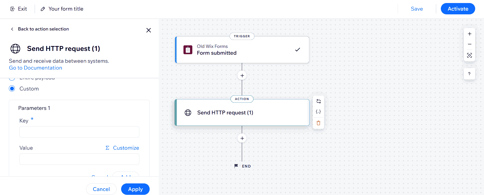Open the Go to Documentation link
484x195 pixels.
36,68
